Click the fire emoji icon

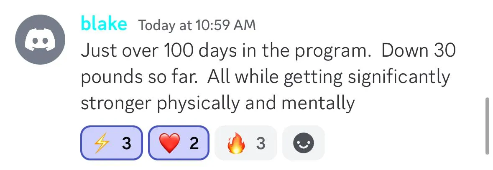(x=236, y=143)
